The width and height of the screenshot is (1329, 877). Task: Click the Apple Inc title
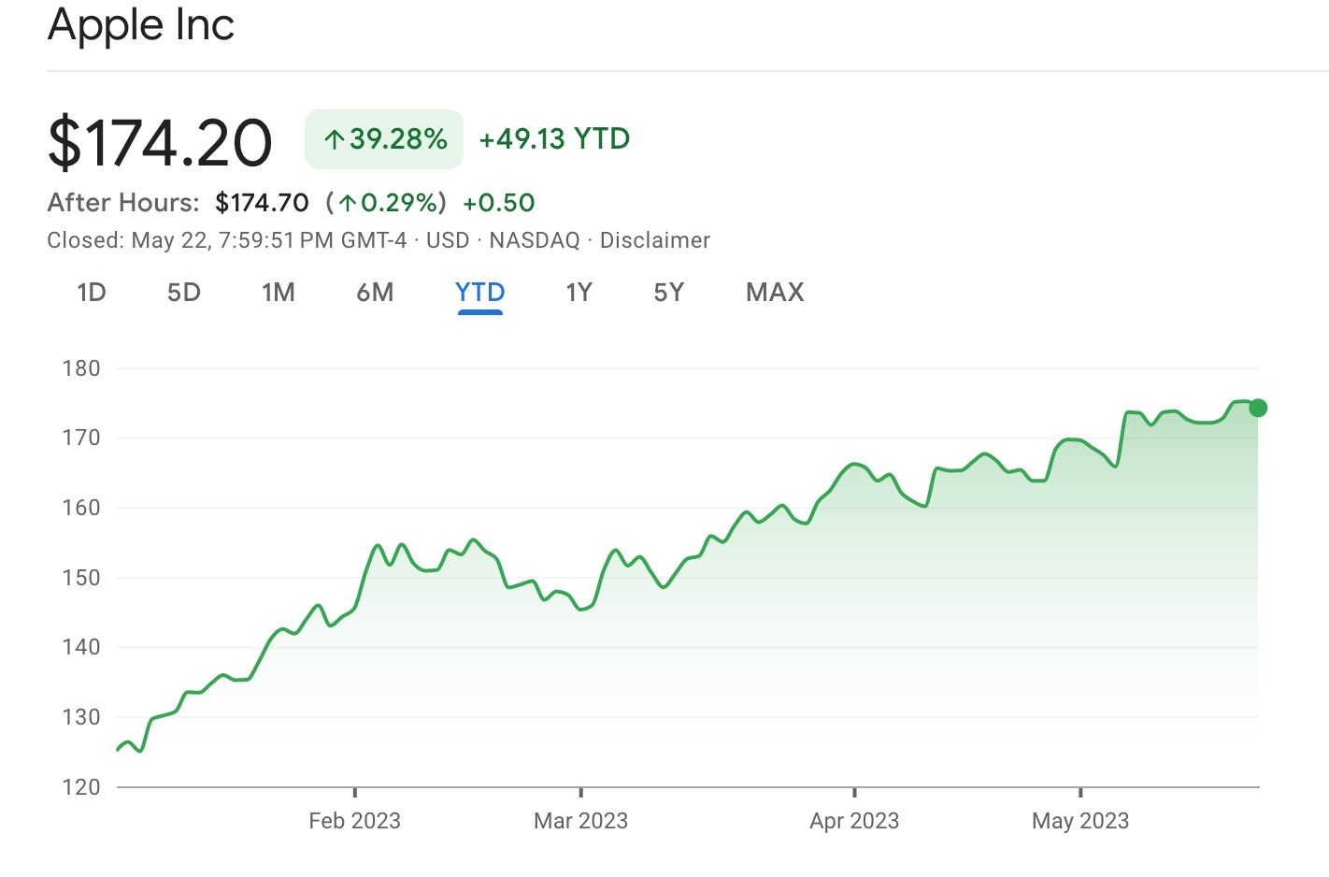click(x=141, y=24)
